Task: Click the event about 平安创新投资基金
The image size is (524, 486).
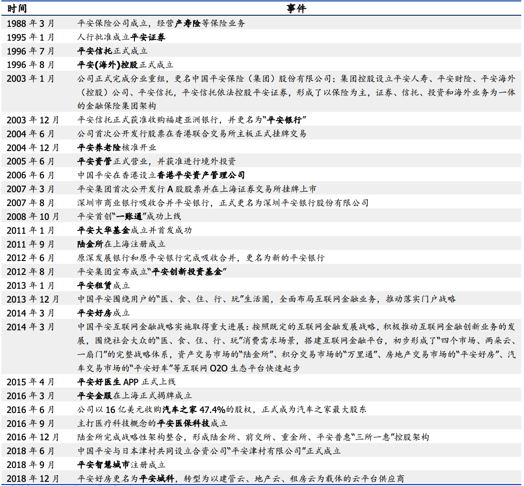Action: (152, 272)
